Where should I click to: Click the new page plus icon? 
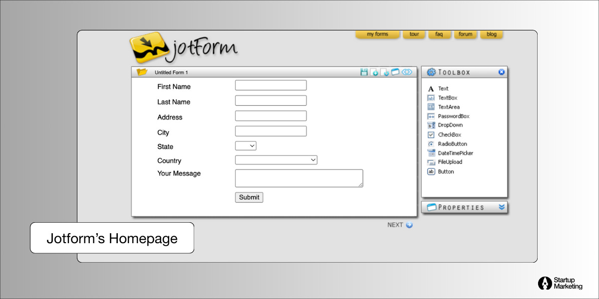pos(374,72)
